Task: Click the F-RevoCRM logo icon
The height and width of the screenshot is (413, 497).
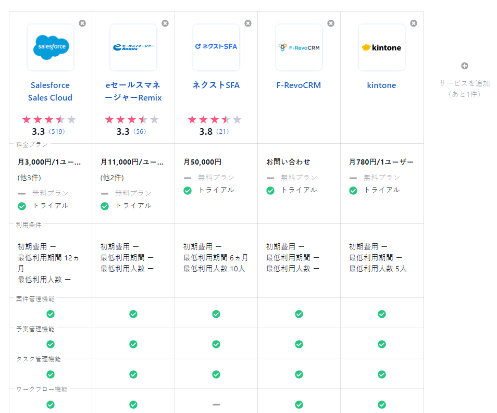Action: [299, 47]
